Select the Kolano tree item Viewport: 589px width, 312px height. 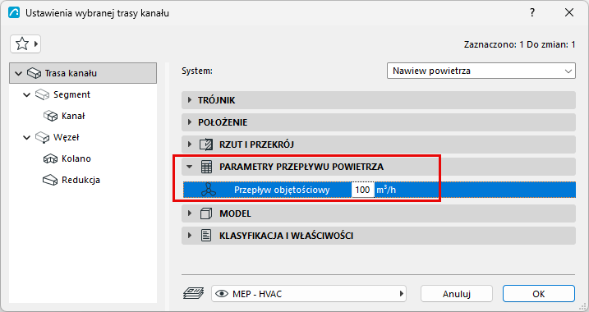pos(76,158)
